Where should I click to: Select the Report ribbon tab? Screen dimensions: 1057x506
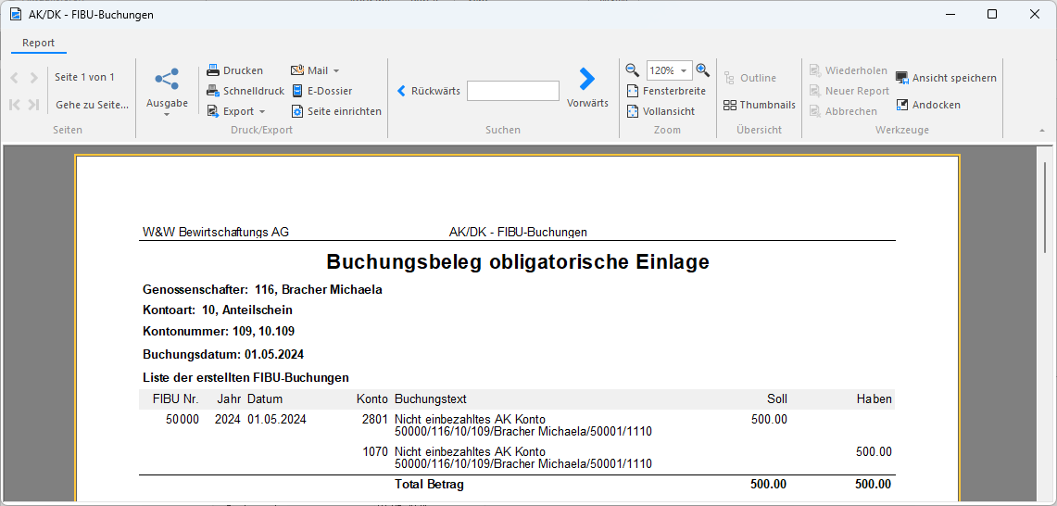tap(38, 43)
